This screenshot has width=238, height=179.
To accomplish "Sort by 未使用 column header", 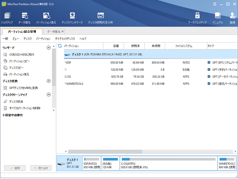I will pyautogui.click(x=155, y=46).
